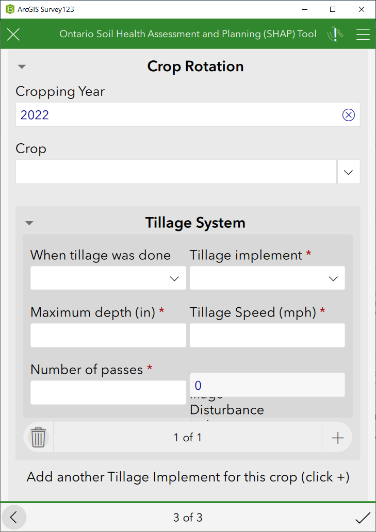Go back to the previous survey page

14,518
